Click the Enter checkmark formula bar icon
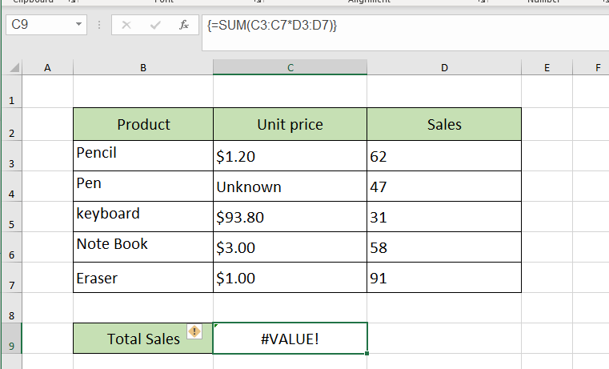The image size is (609, 369). pyautogui.click(x=155, y=26)
